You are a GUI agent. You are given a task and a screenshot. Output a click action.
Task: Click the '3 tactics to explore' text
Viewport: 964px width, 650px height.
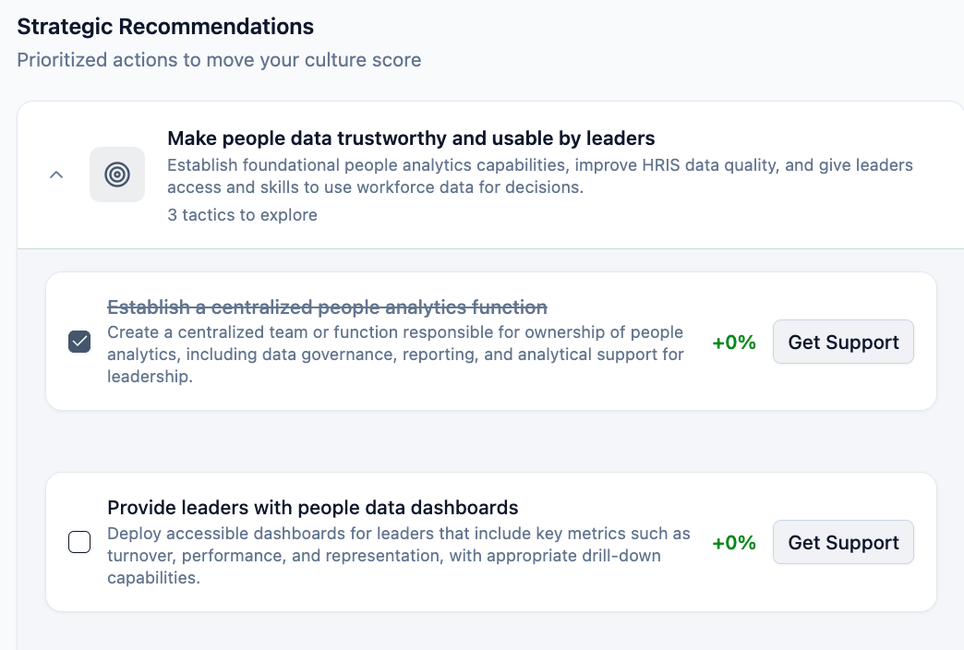242,215
